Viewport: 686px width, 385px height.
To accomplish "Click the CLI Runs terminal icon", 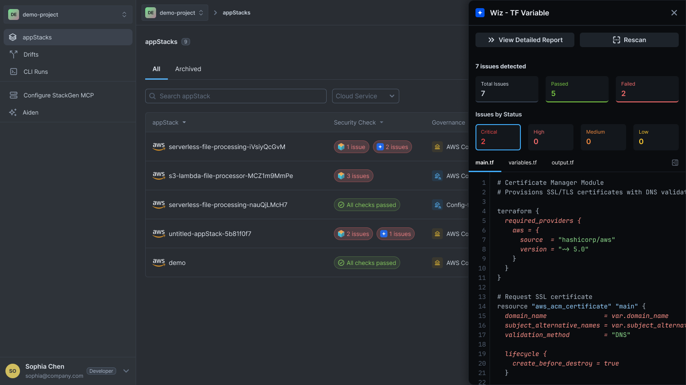I will pyautogui.click(x=14, y=72).
